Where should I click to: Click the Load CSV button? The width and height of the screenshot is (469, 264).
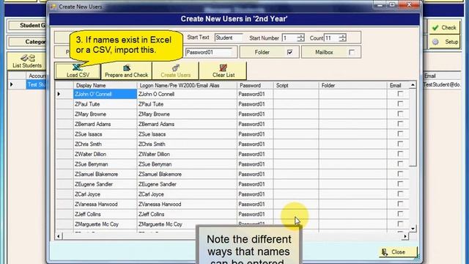pyautogui.click(x=78, y=70)
